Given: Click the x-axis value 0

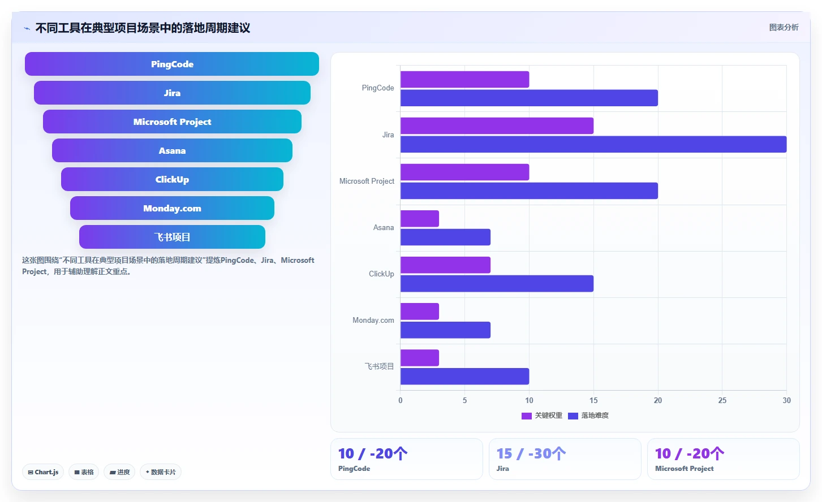Looking at the screenshot, I should point(401,400).
